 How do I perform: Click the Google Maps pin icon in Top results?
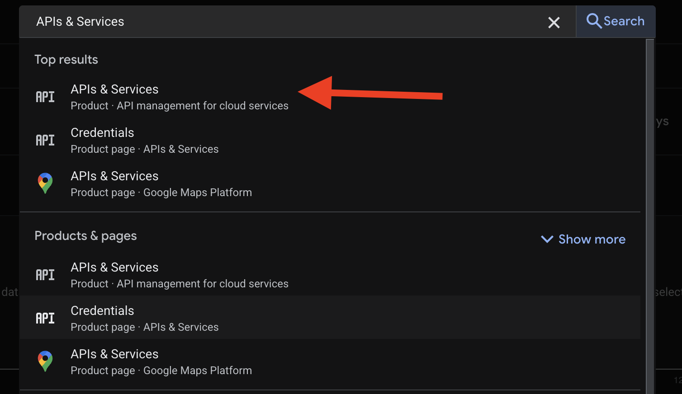45,183
